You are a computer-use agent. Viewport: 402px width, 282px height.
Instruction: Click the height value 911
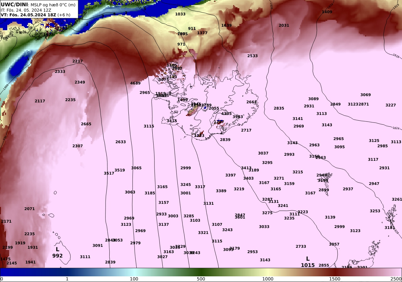(x=192, y=29)
